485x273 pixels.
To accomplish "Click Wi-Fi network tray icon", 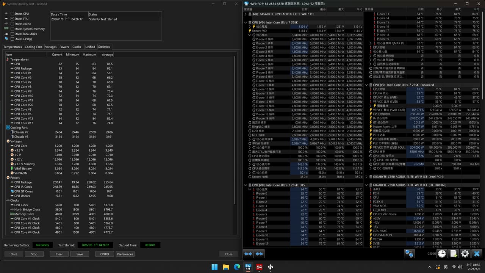I will (454, 267).
